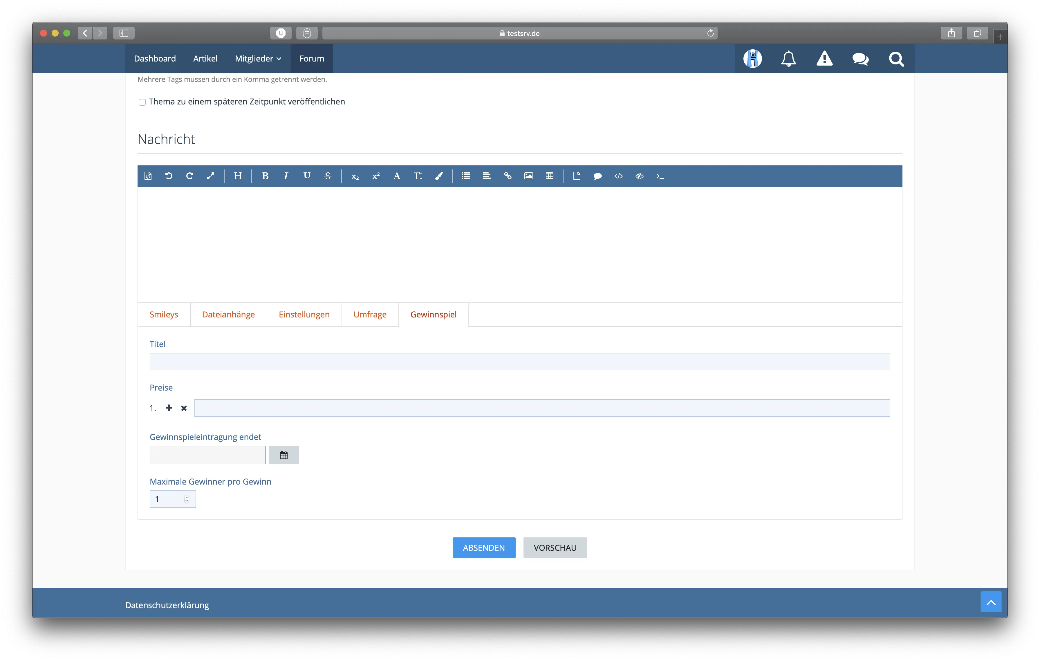Screen dimensions: 1040x661
Task: Open the Dateianhänge tab
Action: (x=228, y=314)
